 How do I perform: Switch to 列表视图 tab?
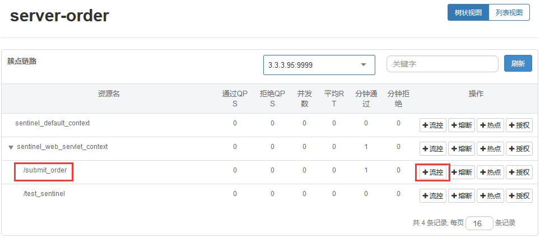(509, 12)
